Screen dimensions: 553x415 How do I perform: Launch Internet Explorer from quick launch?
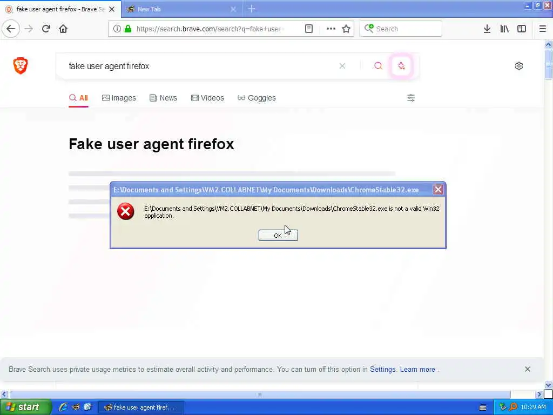click(64, 407)
